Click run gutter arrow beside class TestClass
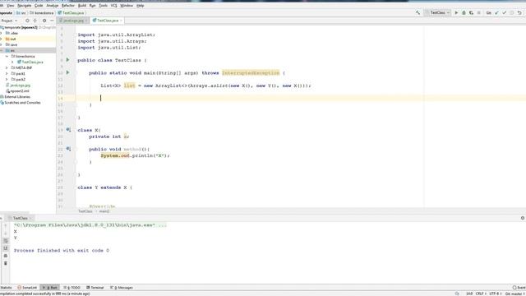 [67, 60]
